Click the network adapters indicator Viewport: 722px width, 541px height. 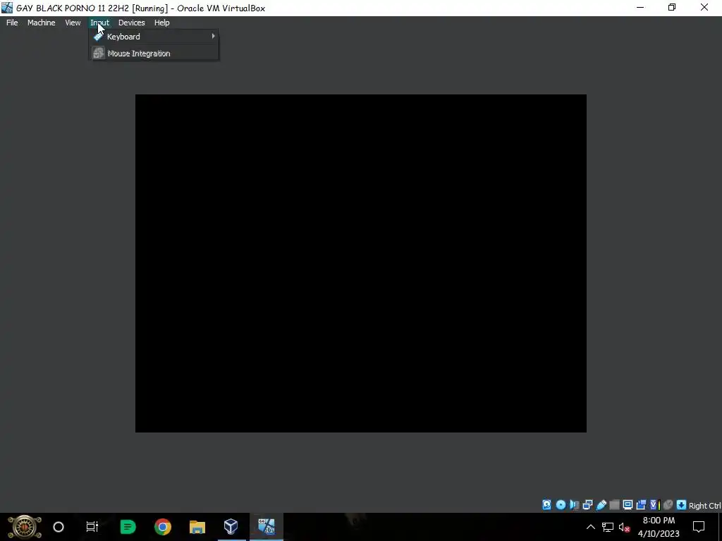point(587,505)
